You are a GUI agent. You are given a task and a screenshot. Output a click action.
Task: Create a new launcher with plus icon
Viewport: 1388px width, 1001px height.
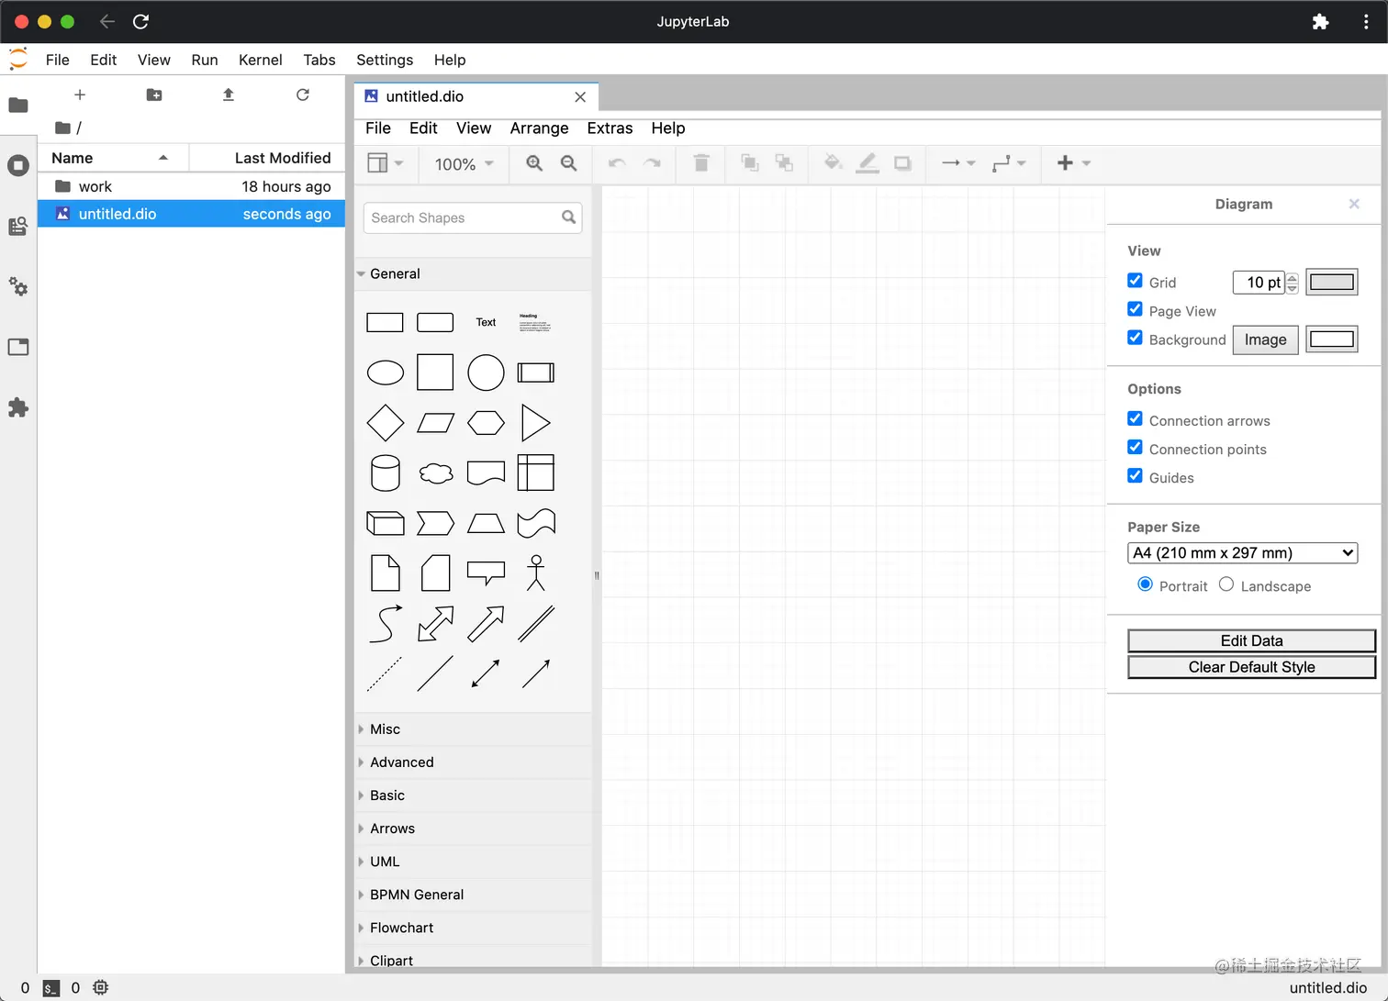coord(80,95)
